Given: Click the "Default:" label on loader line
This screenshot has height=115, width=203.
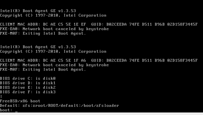Looking at the screenshot, I should [9, 105].
